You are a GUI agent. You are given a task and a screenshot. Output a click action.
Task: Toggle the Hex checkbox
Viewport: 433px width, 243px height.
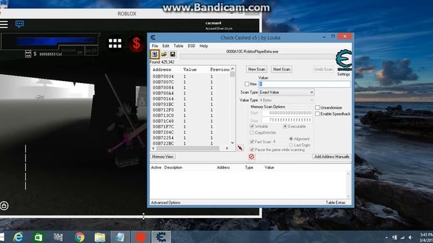click(247, 84)
